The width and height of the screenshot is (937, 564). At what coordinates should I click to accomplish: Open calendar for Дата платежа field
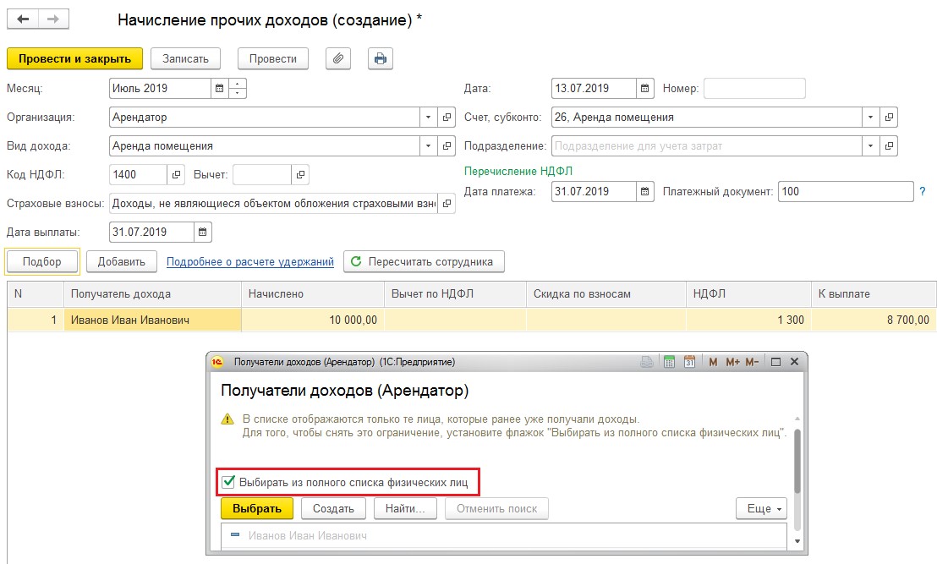645,192
